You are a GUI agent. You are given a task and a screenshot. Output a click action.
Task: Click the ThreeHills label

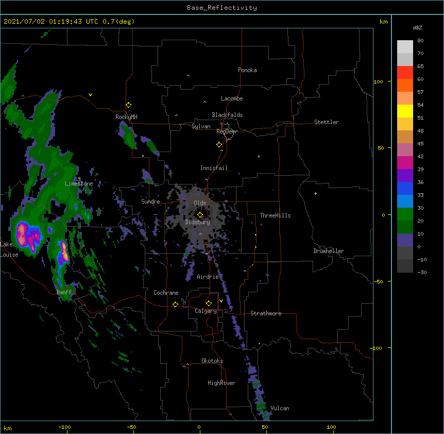(275, 215)
